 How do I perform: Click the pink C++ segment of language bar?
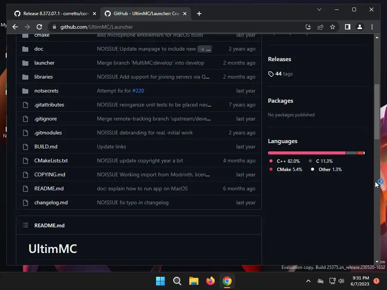point(307,153)
